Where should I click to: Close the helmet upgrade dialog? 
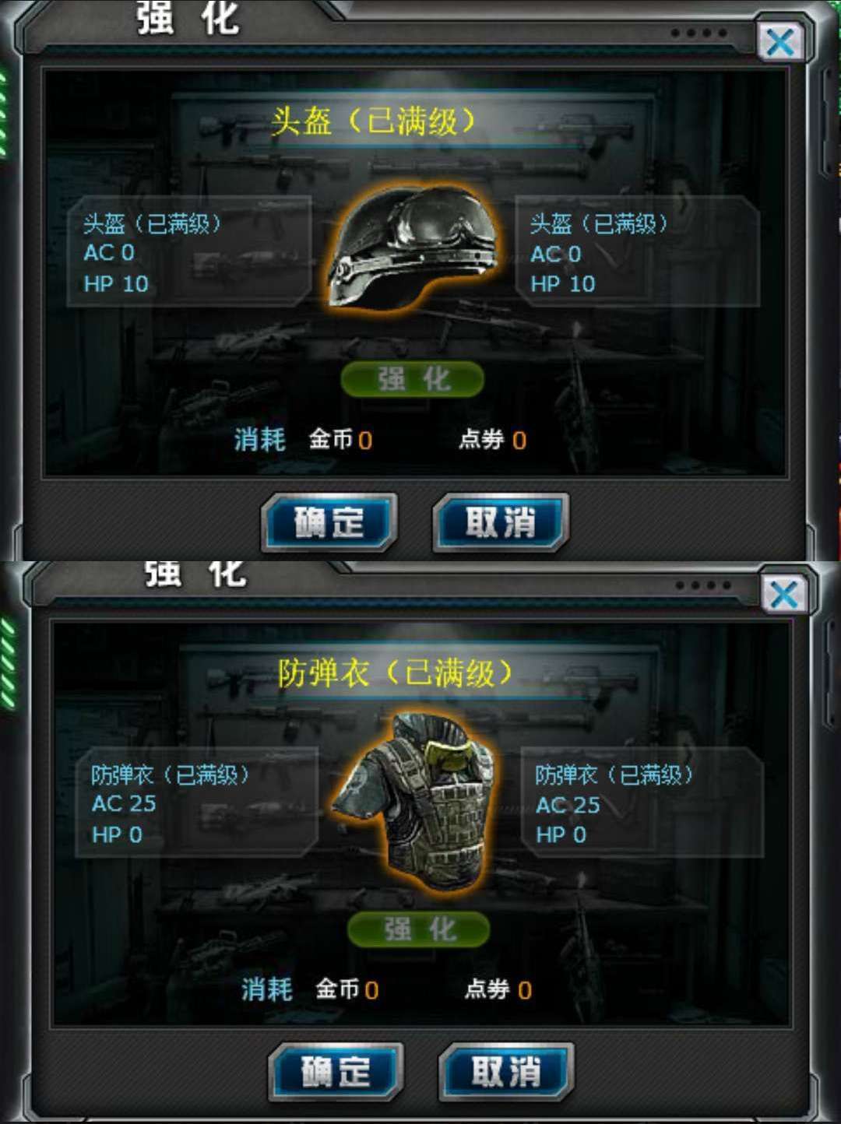click(x=780, y=42)
